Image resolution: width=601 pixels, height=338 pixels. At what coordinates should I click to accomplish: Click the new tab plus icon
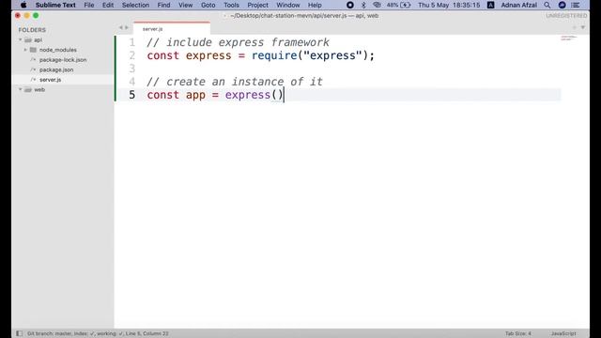574,27
